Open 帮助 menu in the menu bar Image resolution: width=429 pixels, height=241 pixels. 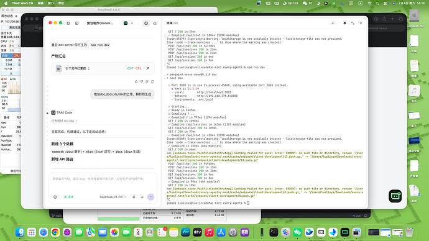click(62, 3)
